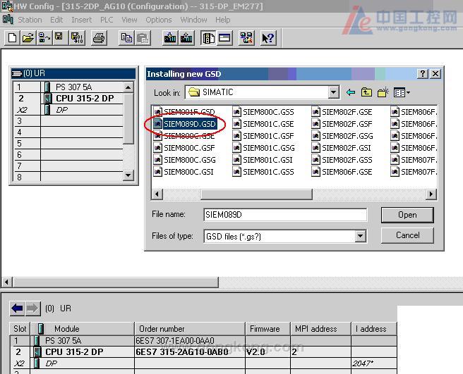463x374 pixels.
Task: Click the Order number column header
Action: click(x=190, y=329)
